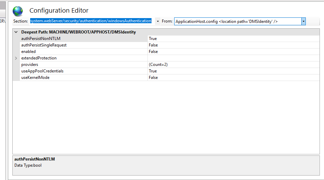The height and width of the screenshot is (180, 324).
Task: Collapse the Deepest Path group
Action: coord(16,32)
